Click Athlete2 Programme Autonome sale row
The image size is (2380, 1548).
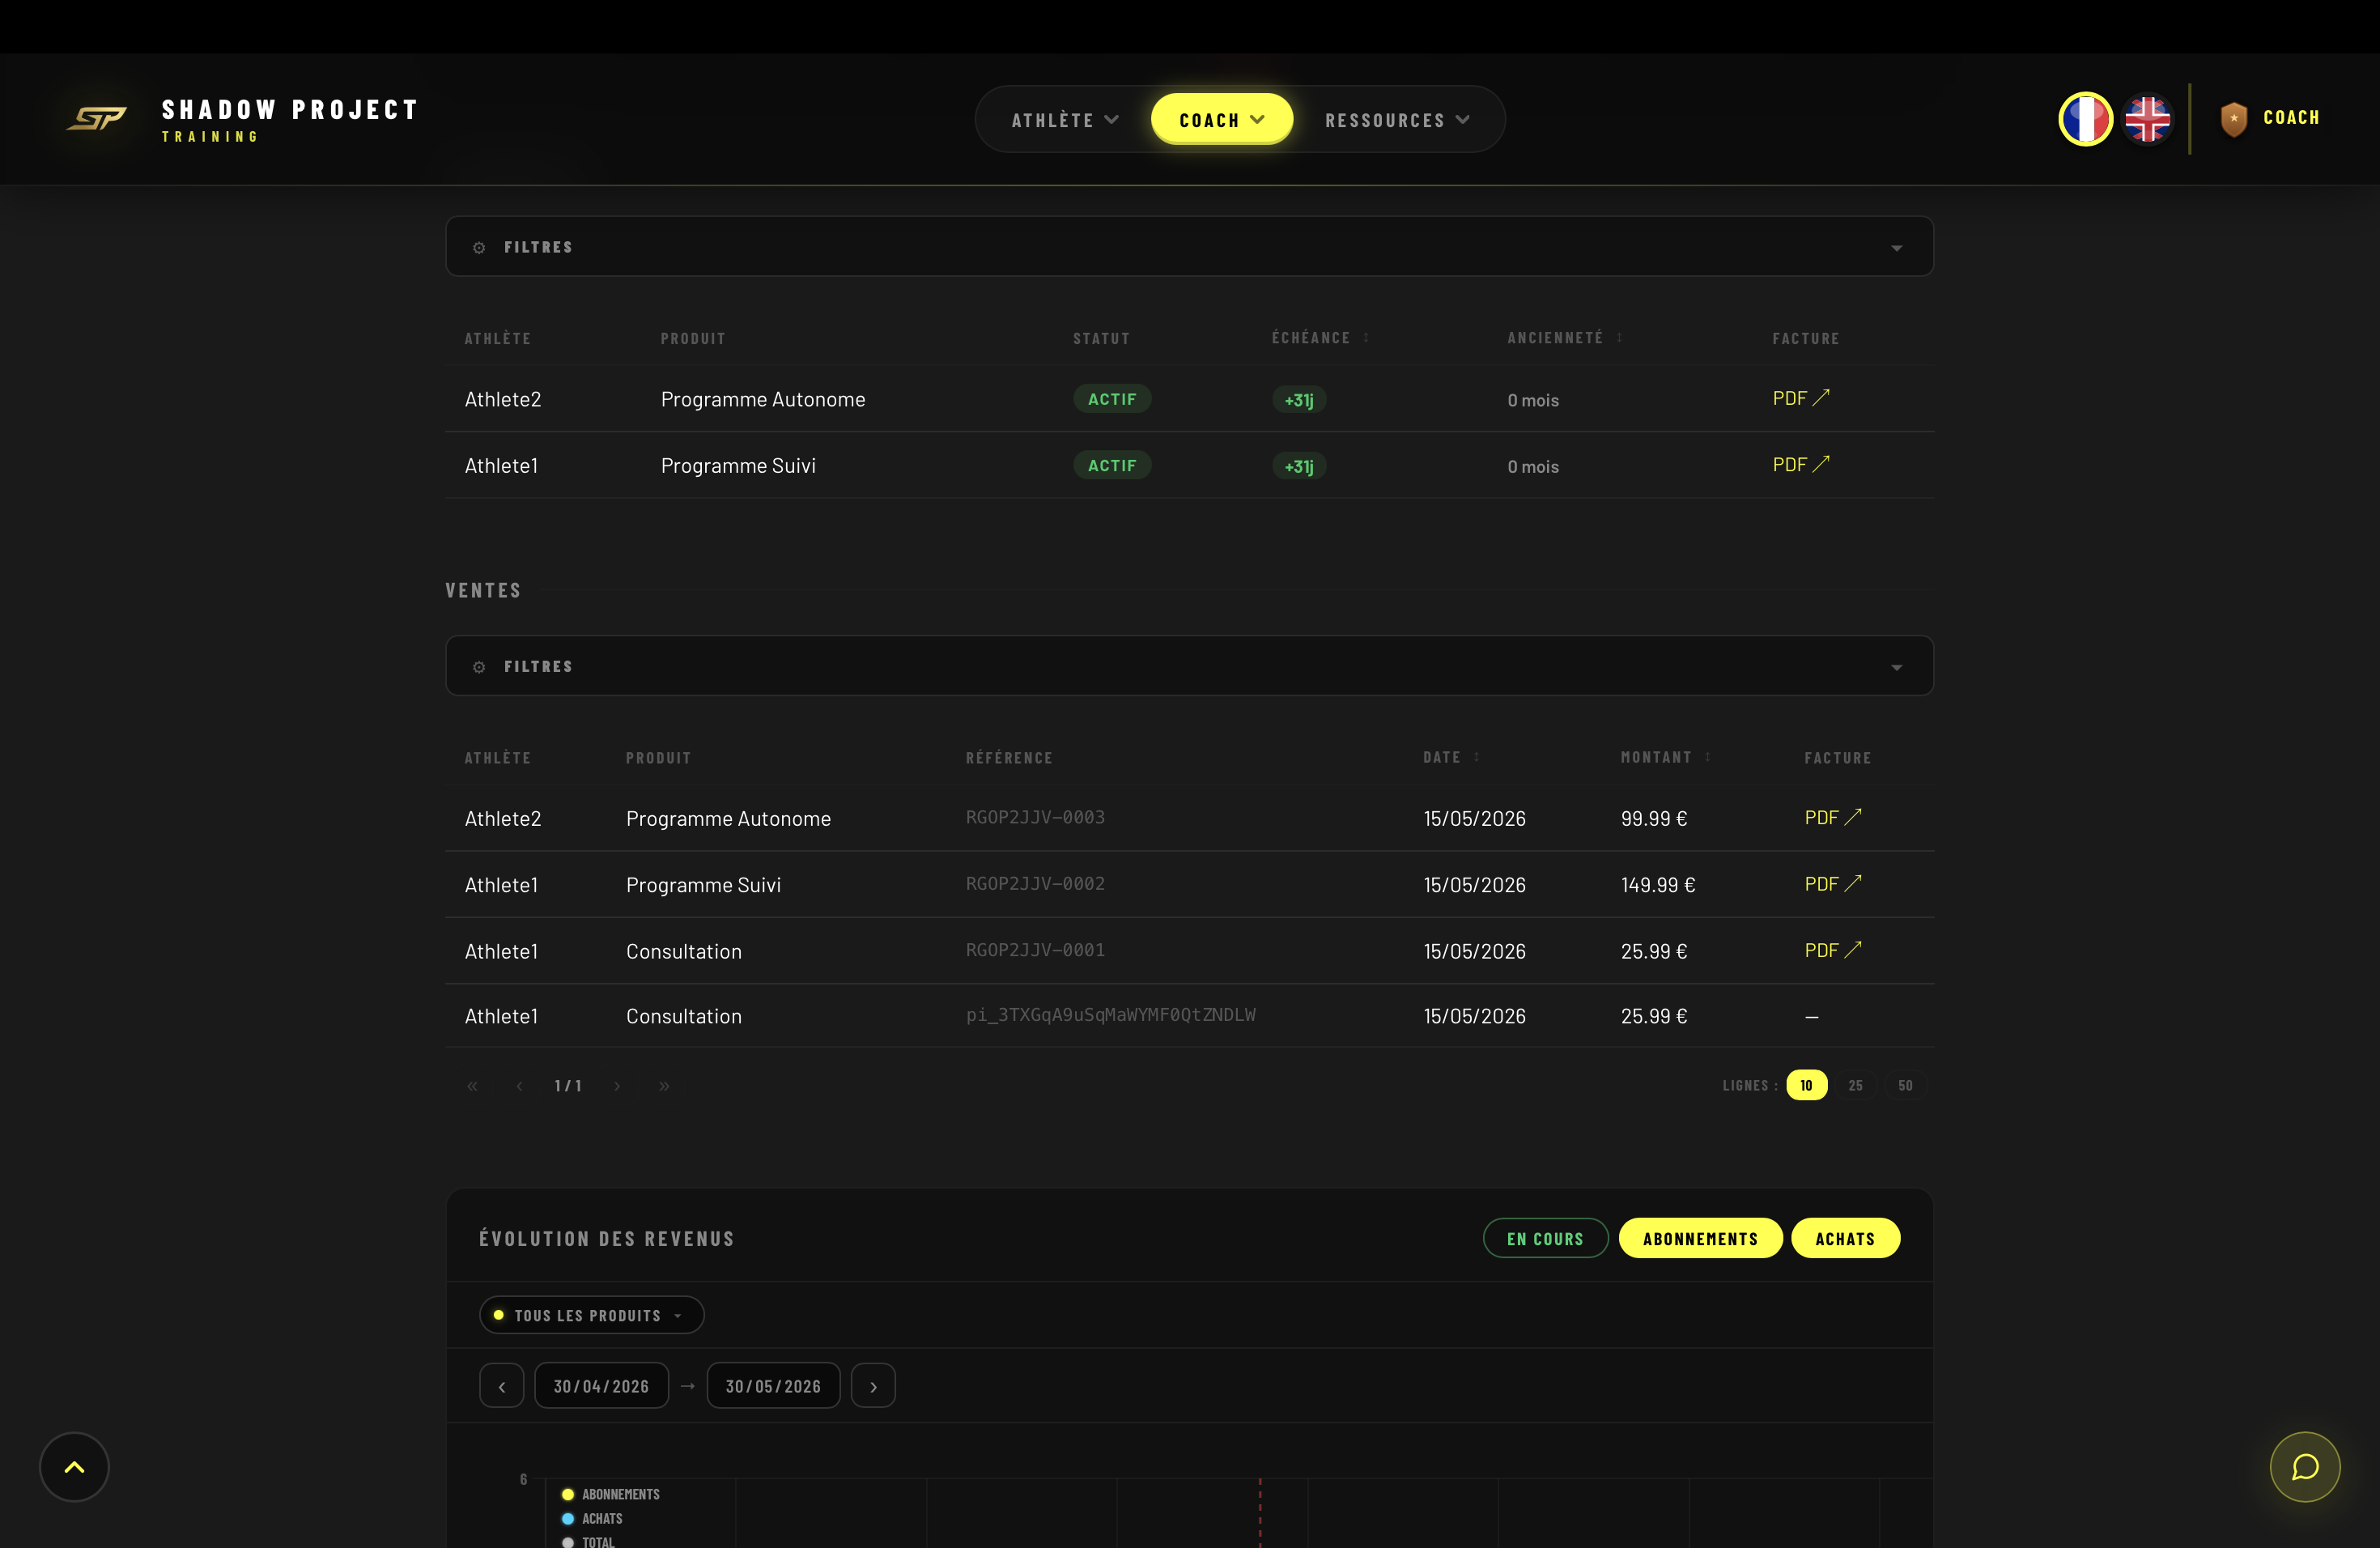tap(1189, 818)
